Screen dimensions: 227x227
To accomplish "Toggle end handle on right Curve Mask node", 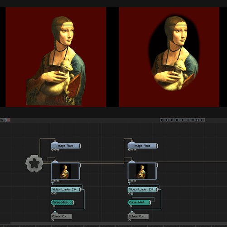I will pyautogui.click(x=150, y=202).
